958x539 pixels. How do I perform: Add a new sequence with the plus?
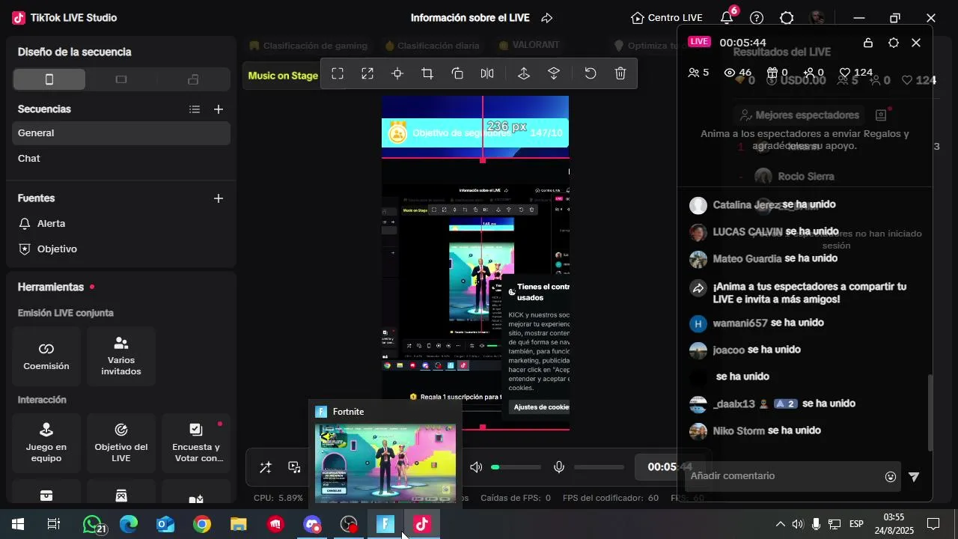click(219, 109)
